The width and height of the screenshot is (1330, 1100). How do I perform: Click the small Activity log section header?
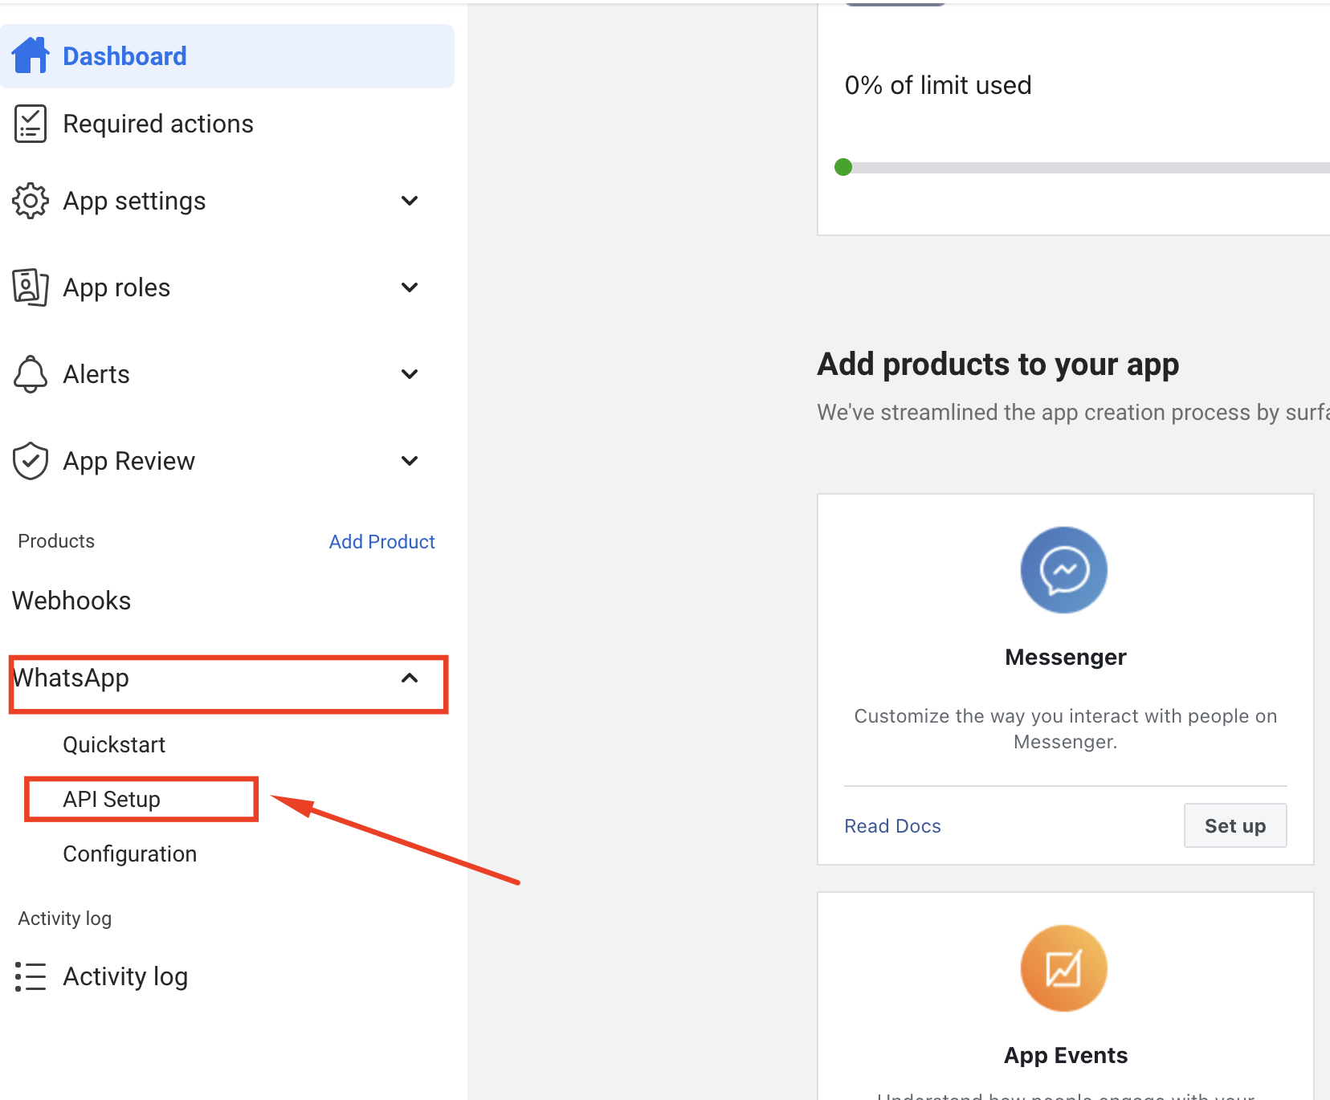point(65,919)
